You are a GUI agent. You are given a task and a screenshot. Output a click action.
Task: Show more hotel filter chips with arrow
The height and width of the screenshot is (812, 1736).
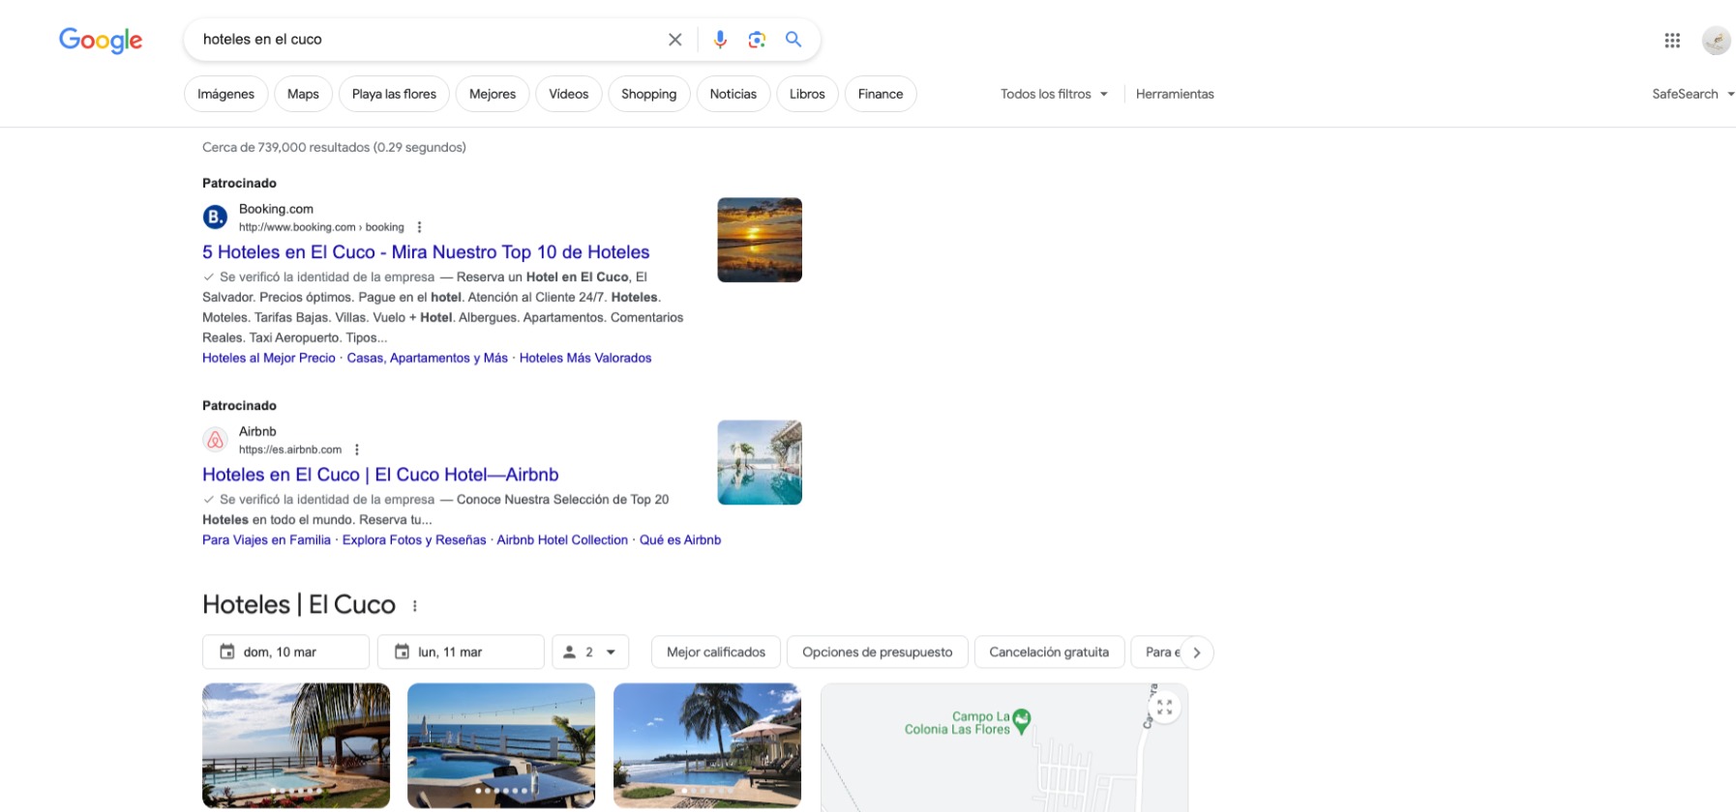1196,652
